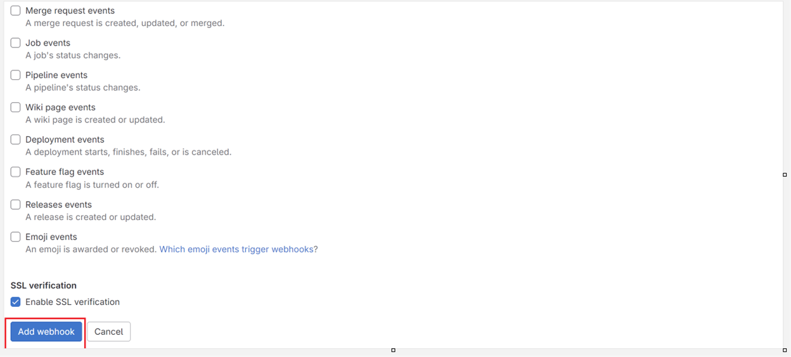Enable the Wiki page events checkbox

pyautogui.click(x=16, y=108)
